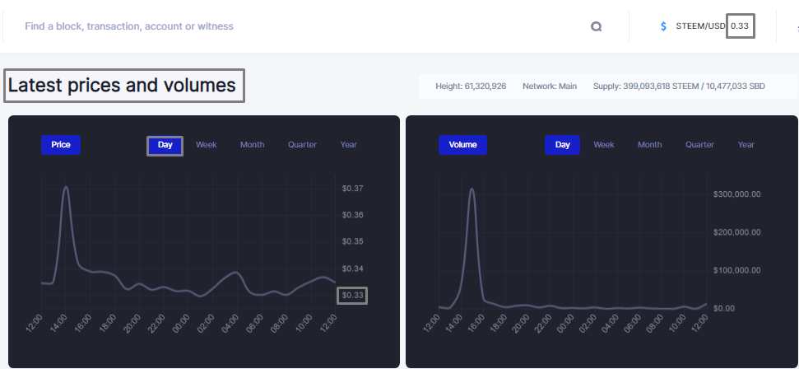
Task: Click the Price chart peak near 14:00
Action: (x=66, y=187)
